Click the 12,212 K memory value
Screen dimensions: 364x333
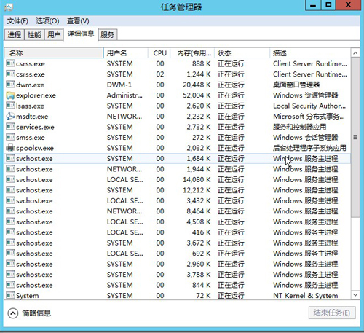[x=197, y=190]
